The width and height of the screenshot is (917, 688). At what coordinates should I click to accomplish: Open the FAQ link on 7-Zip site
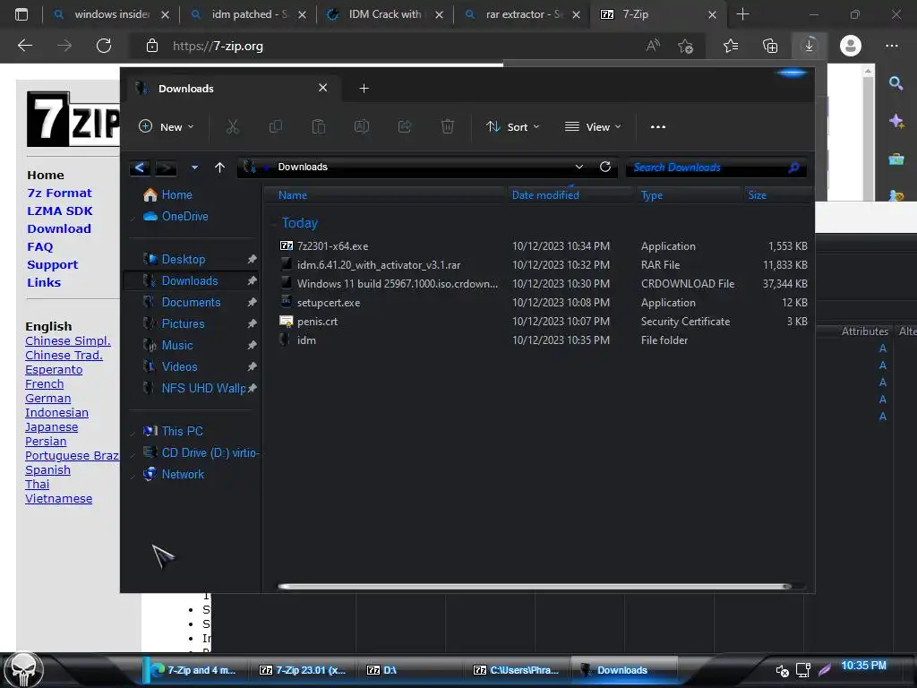39,247
